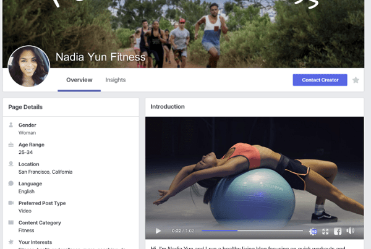Enter fullscreen mode on the video
This screenshot has width=371, height=249.
pos(325,232)
